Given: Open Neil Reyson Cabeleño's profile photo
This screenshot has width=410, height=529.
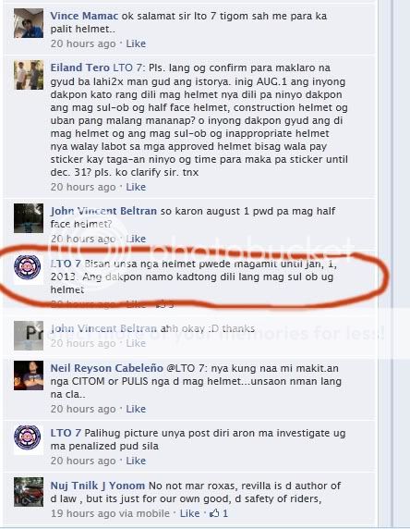Looking at the screenshot, I should click(29, 375).
